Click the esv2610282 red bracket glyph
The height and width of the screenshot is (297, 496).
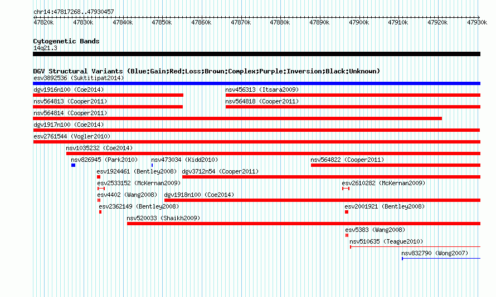346,189
